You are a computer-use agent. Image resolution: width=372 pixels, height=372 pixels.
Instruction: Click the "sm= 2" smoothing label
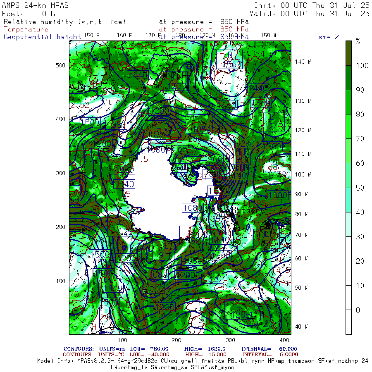(x=329, y=37)
